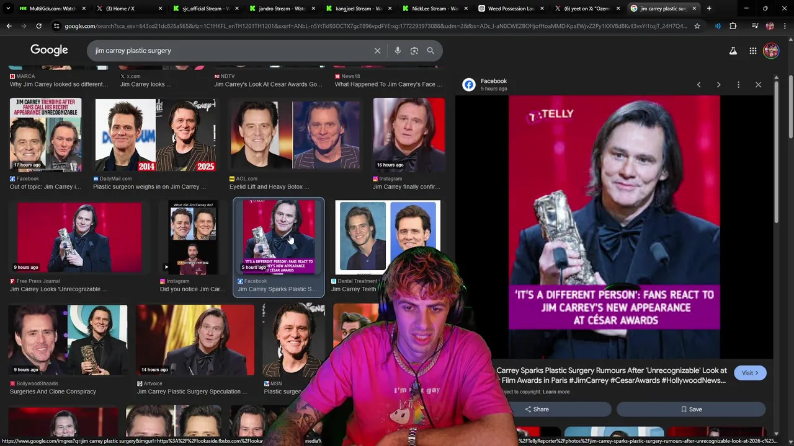Open the Chrome extensions puzzle icon
The height and width of the screenshot is (446, 794).
[733, 26]
